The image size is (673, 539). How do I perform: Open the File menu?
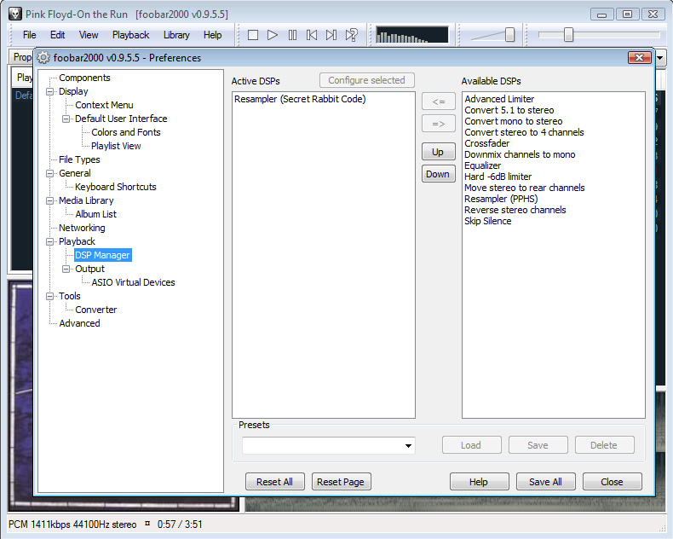coord(29,35)
